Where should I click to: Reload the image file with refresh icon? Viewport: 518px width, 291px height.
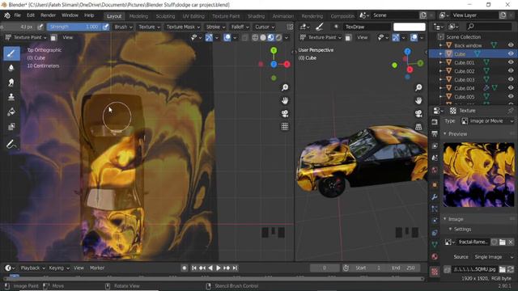pyautogui.click(x=511, y=269)
